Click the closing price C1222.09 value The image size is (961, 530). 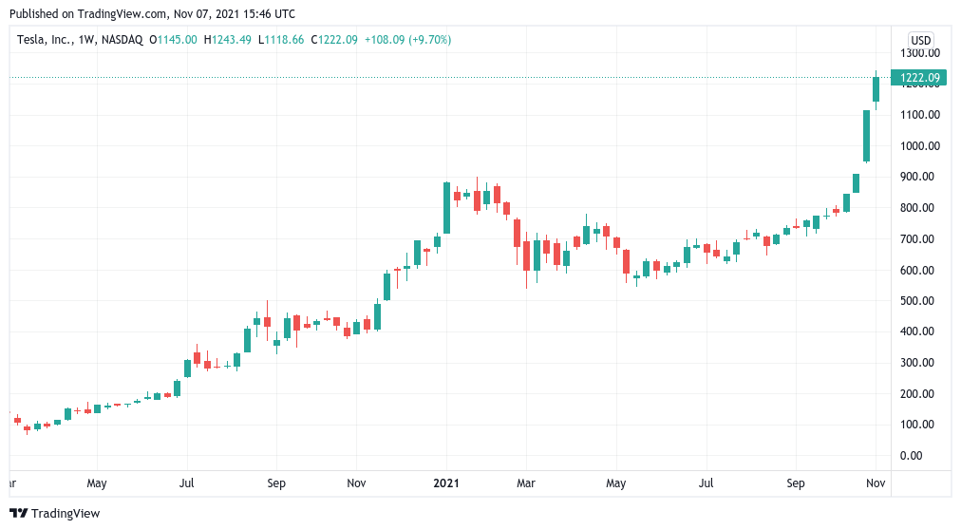(334, 40)
